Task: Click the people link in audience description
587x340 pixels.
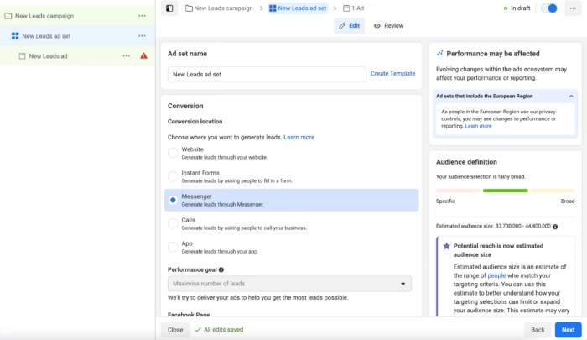Action: [x=496, y=275]
